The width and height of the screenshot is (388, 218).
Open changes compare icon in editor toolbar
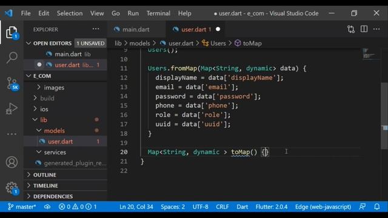tap(350, 29)
